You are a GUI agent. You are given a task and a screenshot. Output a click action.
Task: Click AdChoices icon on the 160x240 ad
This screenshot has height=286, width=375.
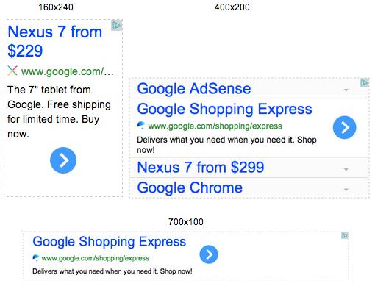pos(117,26)
